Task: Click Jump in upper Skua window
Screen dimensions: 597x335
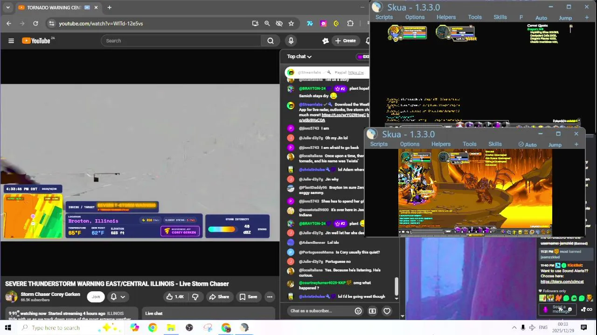Action: 565,18
